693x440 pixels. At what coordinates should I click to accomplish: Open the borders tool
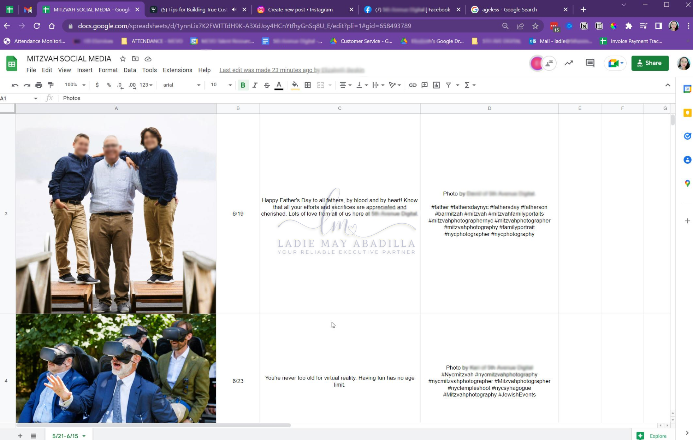coord(308,85)
